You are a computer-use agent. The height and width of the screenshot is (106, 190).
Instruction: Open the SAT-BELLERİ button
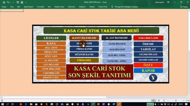click(x=51, y=64)
